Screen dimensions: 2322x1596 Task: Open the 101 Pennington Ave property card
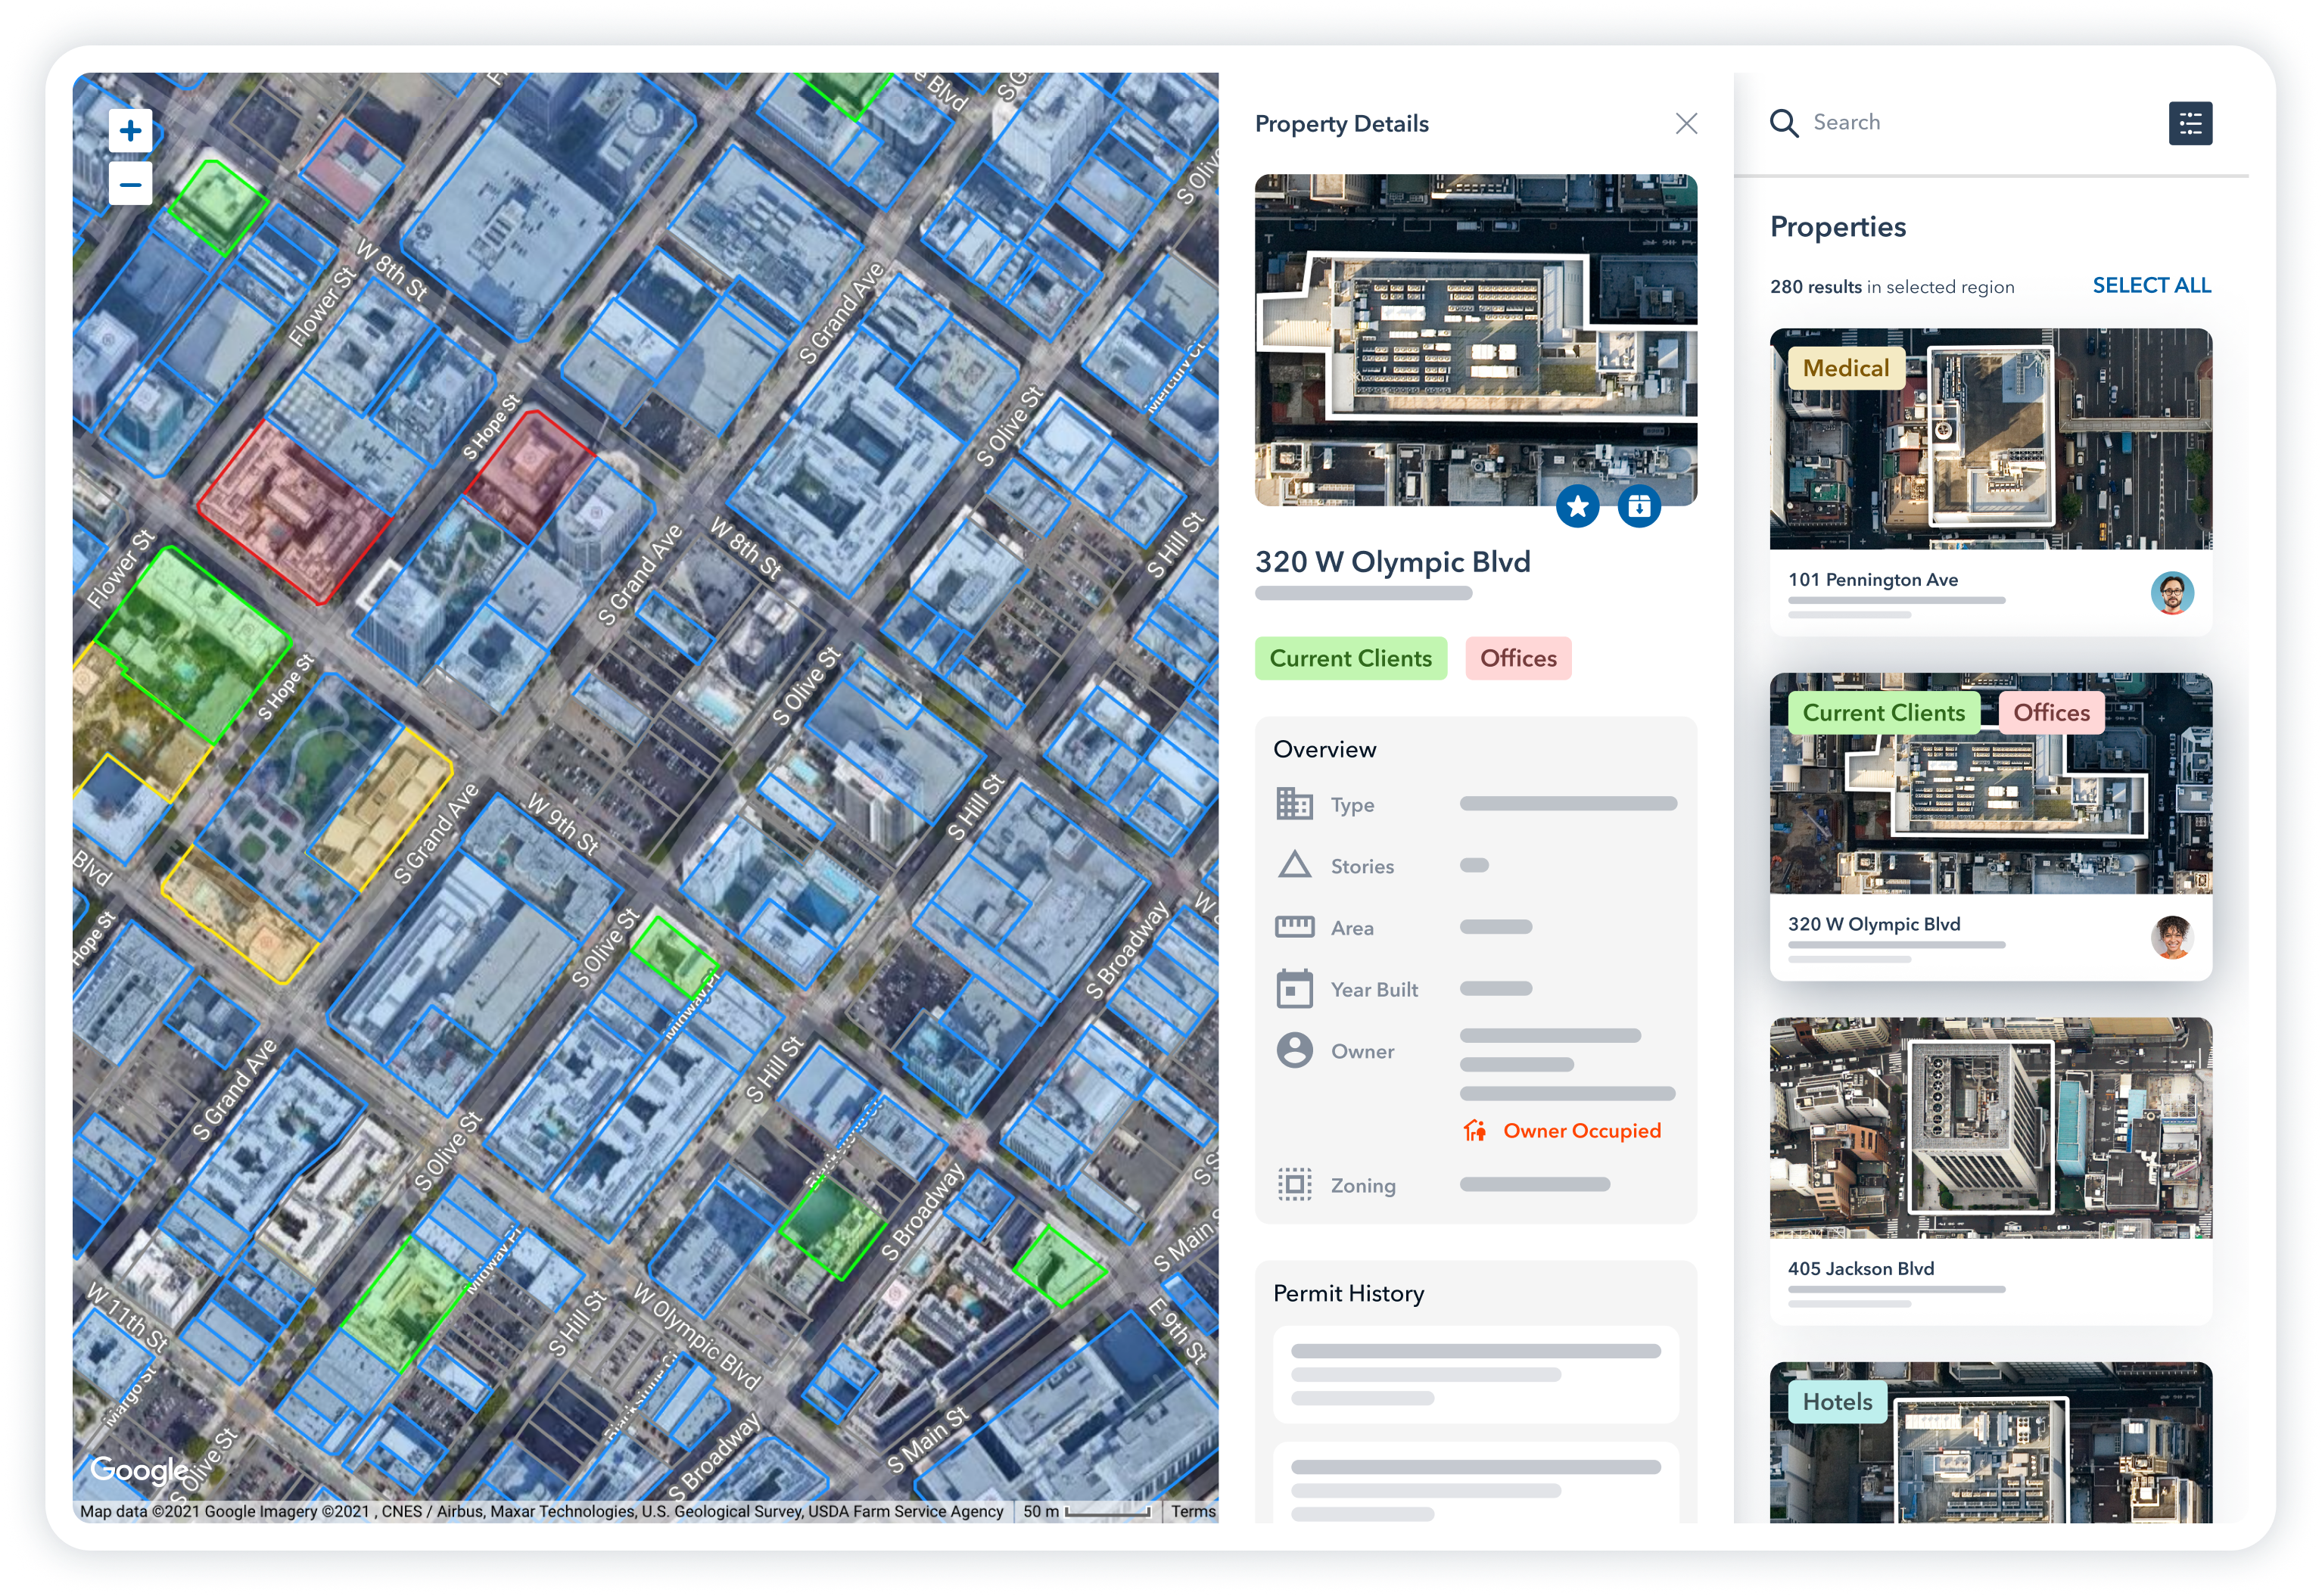(x=1873, y=580)
